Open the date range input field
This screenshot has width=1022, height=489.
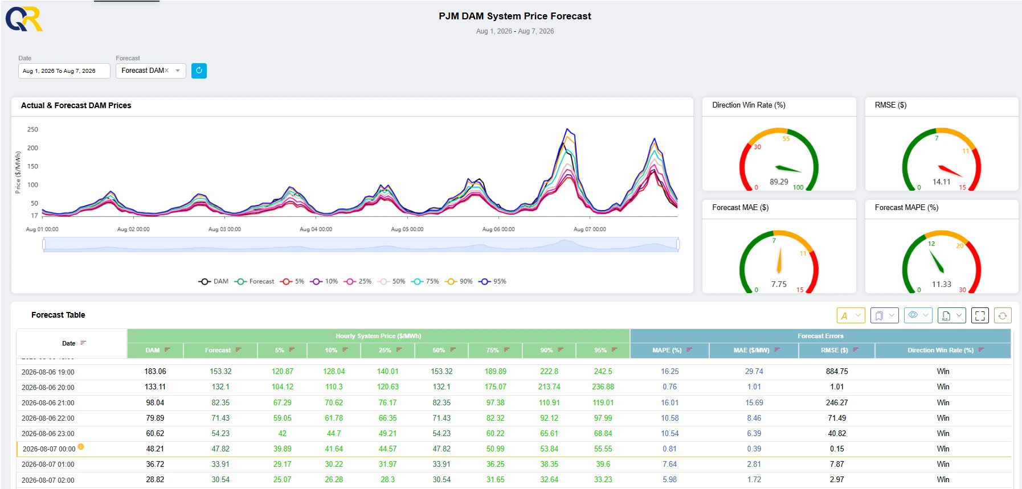pyautogui.click(x=64, y=71)
